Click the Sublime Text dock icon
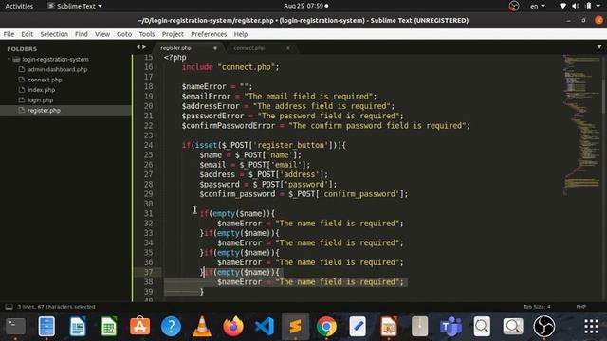Screen dimensions: 607x341 click(x=295, y=326)
